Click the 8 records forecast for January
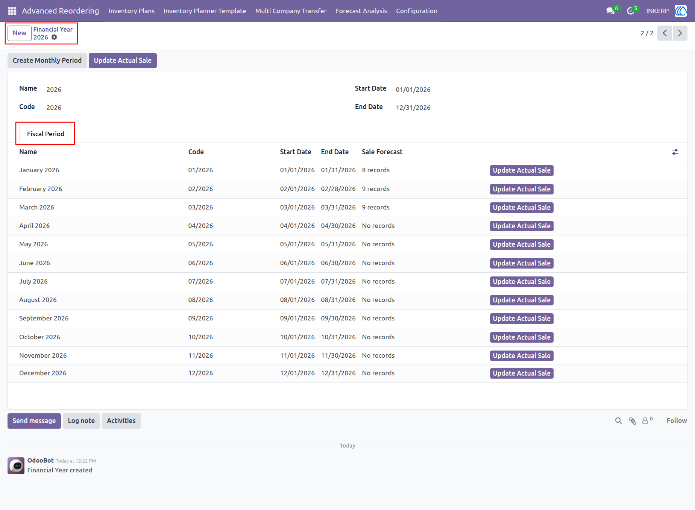This screenshot has height=510, width=695. (x=376, y=170)
